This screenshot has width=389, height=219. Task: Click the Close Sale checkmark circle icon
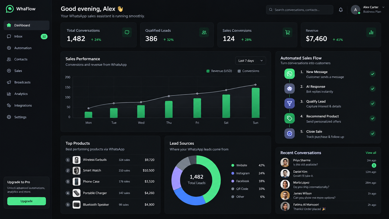pos(289,134)
